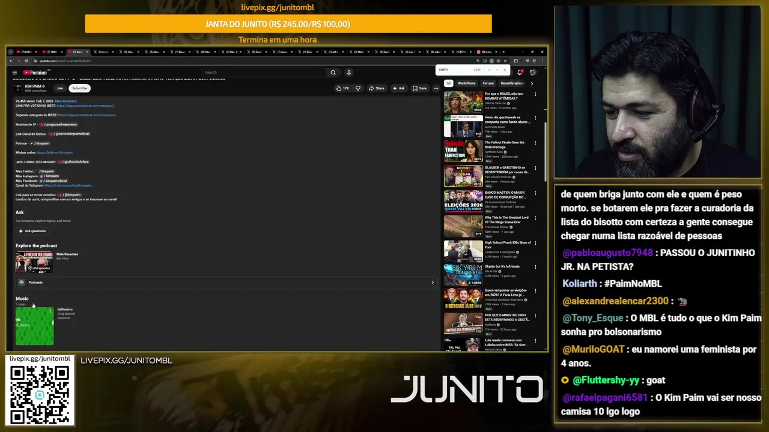
Task: Expand the Podcasts row chevron
Action: pos(433,282)
